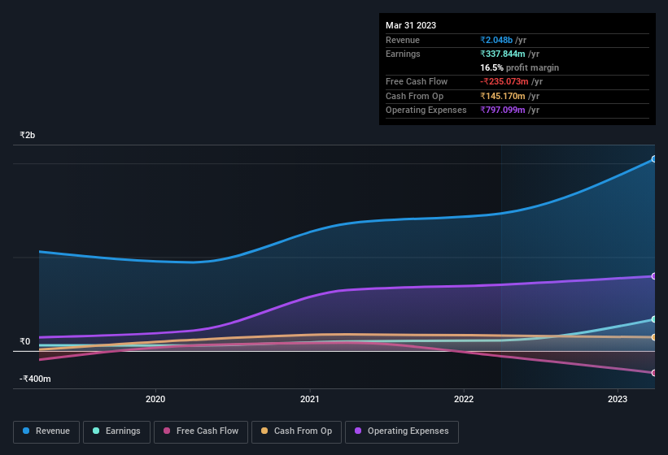The width and height of the screenshot is (668, 455).
Task: Toggle the Earnings legend button
Action: [116, 432]
